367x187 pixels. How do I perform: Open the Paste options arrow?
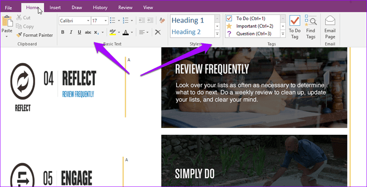[x=7, y=36]
